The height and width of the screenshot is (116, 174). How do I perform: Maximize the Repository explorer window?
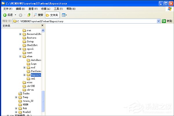click(x=166, y=3)
